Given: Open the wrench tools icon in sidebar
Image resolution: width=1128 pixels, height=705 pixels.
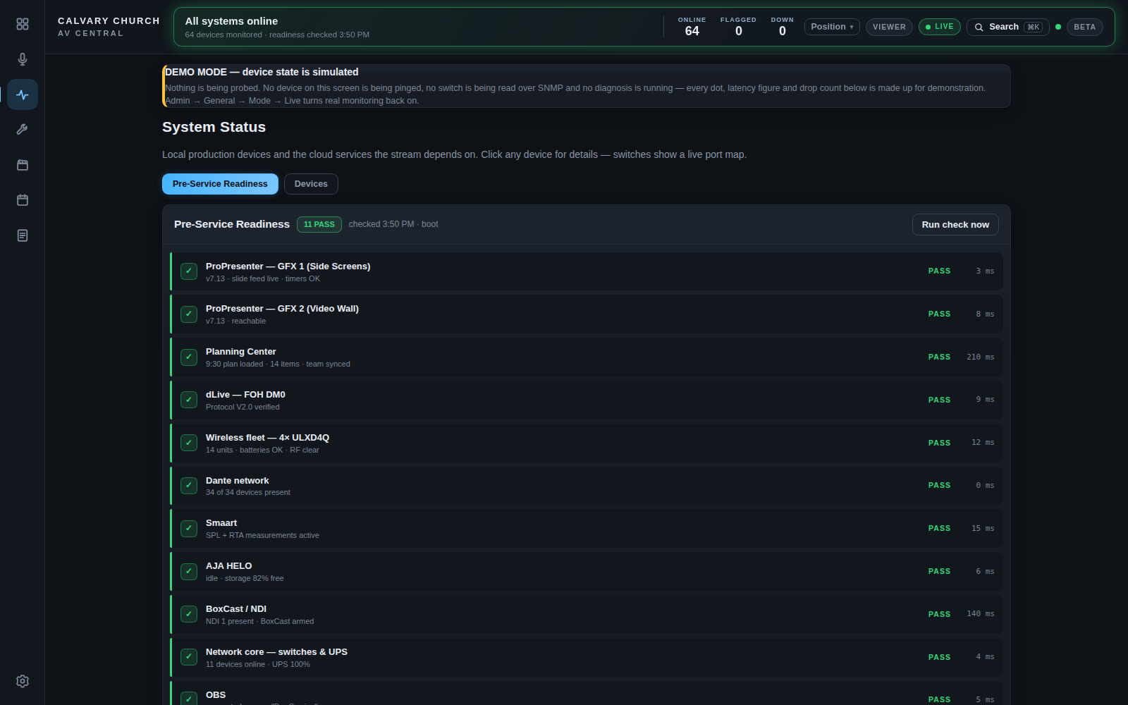Looking at the screenshot, I should [23, 130].
